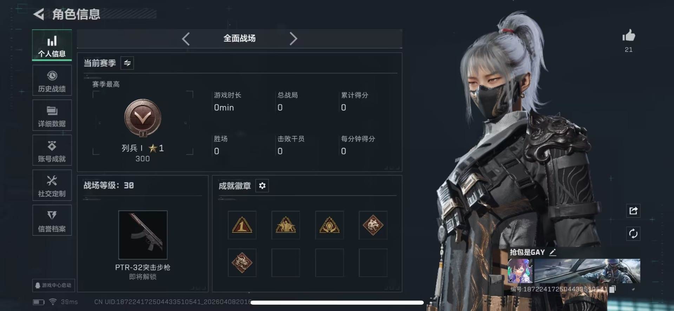Screen dimensions: 674x311
Task: Click the number 1 triangle achievement badge
Action: pos(242,225)
